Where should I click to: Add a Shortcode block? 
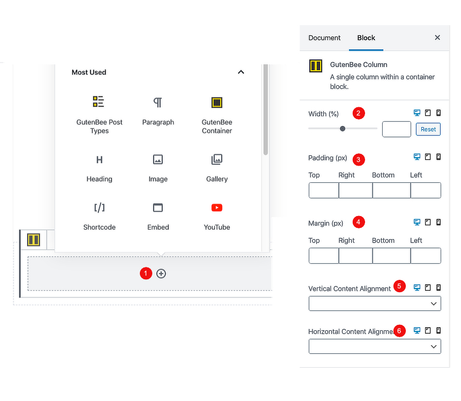(x=99, y=216)
